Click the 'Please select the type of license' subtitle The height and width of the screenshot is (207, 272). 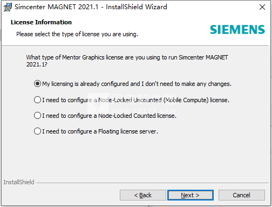pos(77,34)
